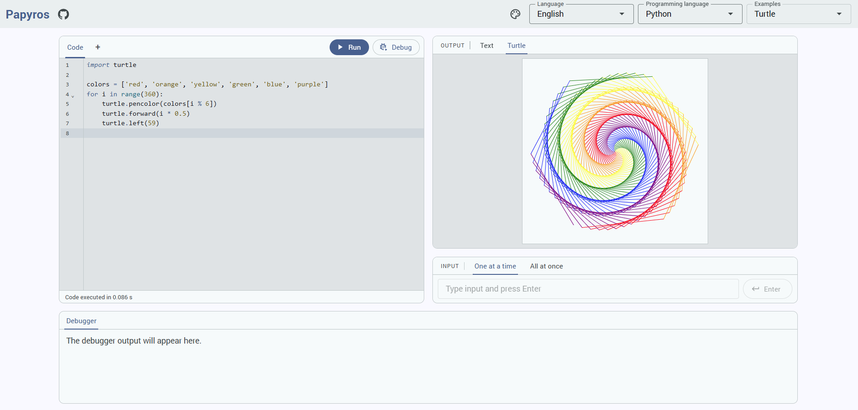Click line number 1 in the gutter
This screenshot has height=410, width=858.
pos(67,65)
